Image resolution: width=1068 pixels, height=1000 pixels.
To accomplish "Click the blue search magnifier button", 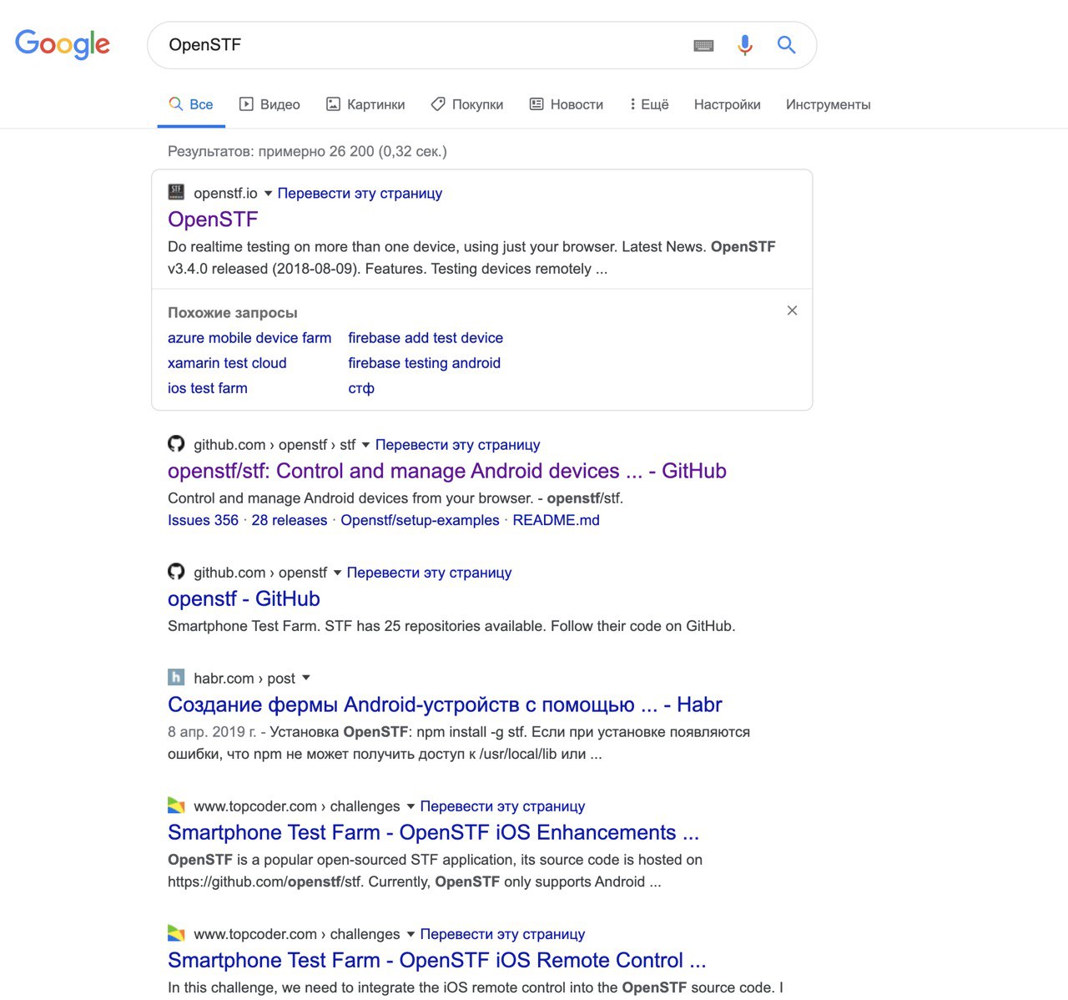I will tap(786, 45).
